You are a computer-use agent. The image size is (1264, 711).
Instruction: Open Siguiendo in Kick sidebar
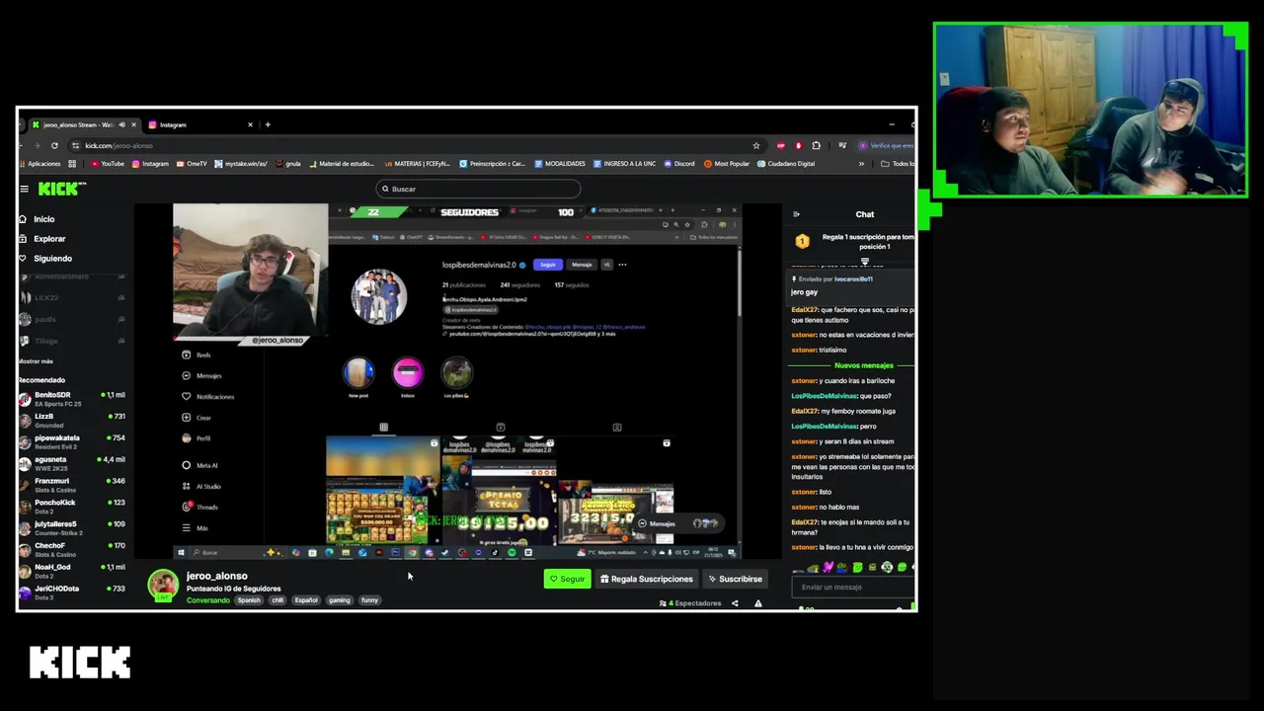tap(52, 259)
